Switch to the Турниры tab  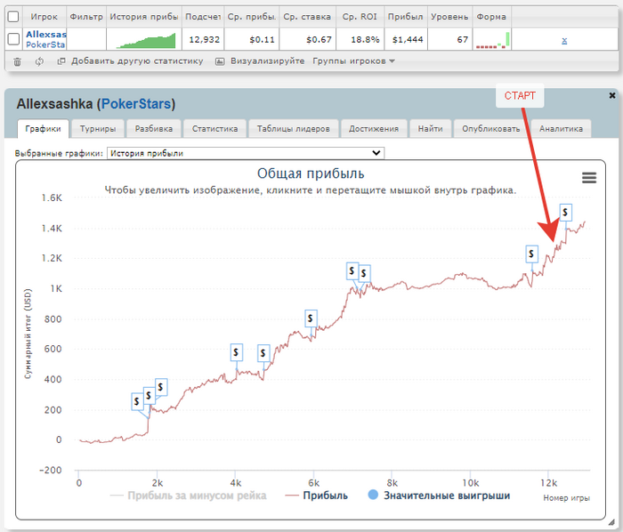[x=98, y=129]
